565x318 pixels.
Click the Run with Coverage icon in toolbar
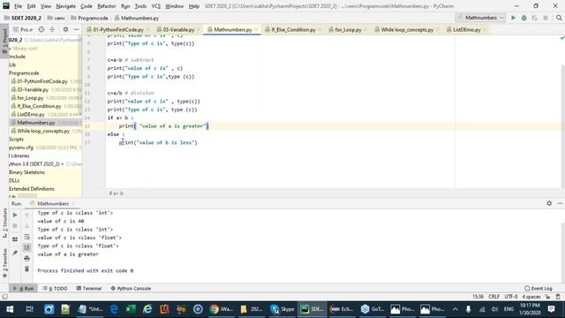[x=535, y=18]
